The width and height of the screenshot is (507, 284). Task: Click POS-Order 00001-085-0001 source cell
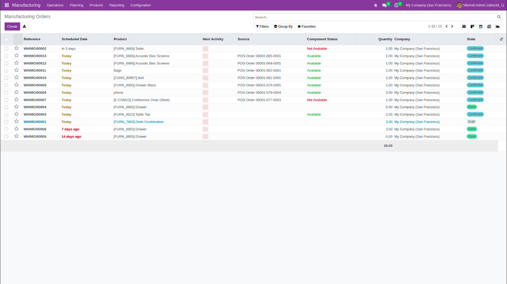[x=259, y=56]
